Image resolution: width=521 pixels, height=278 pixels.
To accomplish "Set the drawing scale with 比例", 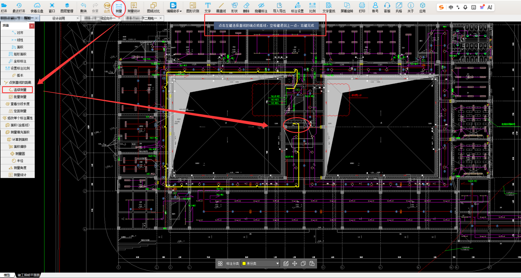I will 312,7.
